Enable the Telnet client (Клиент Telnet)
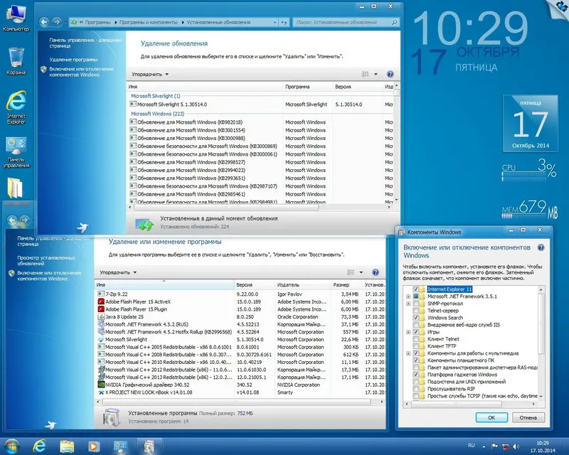Screen dimensions: 569x455 (x=416, y=339)
